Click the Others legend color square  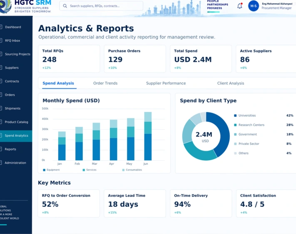(235, 153)
